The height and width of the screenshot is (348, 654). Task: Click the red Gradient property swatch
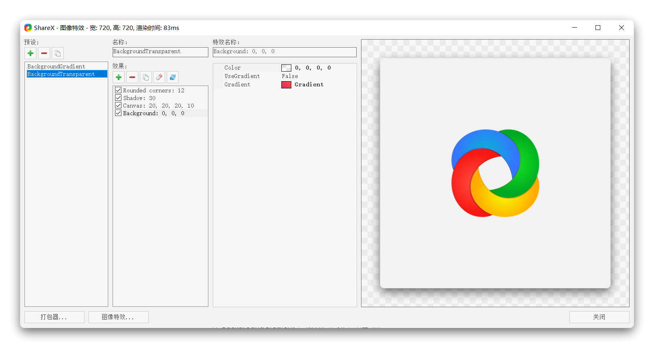(x=286, y=85)
